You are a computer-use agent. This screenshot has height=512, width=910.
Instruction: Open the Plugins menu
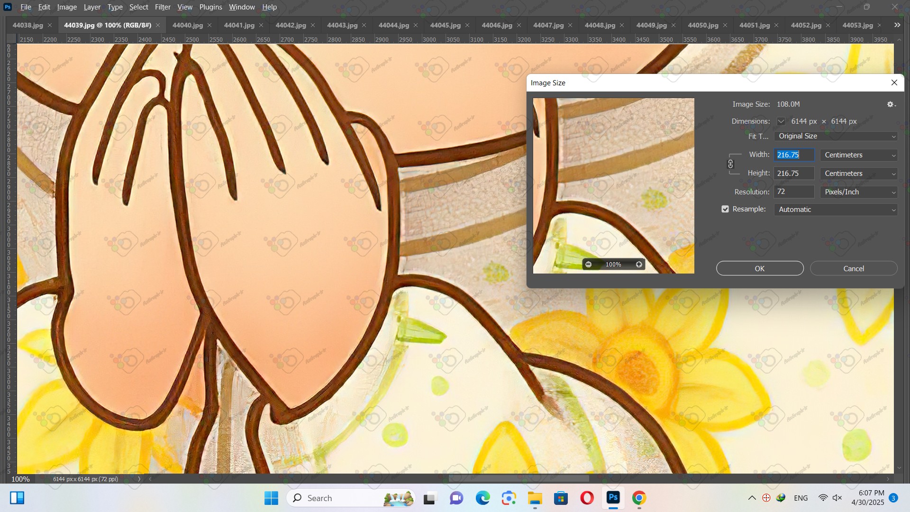tap(210, 7)
